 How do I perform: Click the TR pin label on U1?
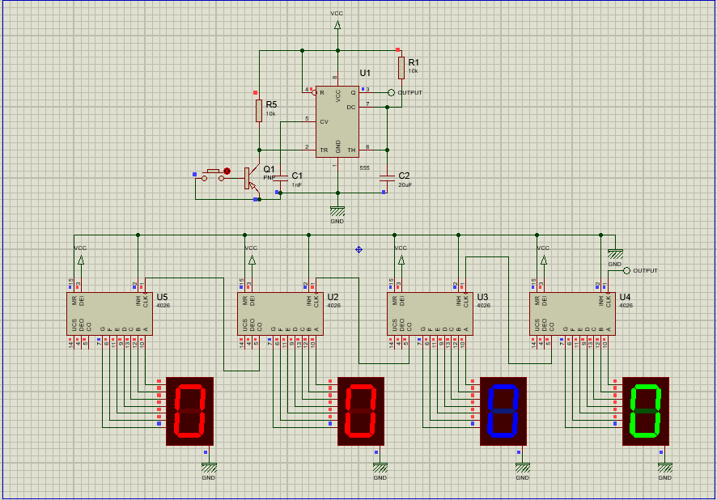324,150
